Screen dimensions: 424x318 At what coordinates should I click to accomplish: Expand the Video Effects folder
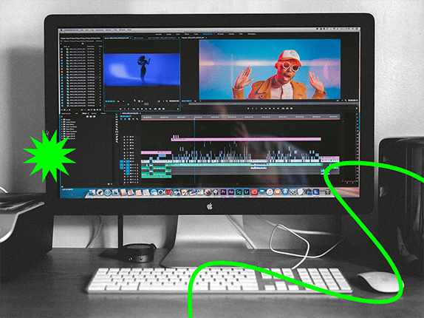pos(61,129)
